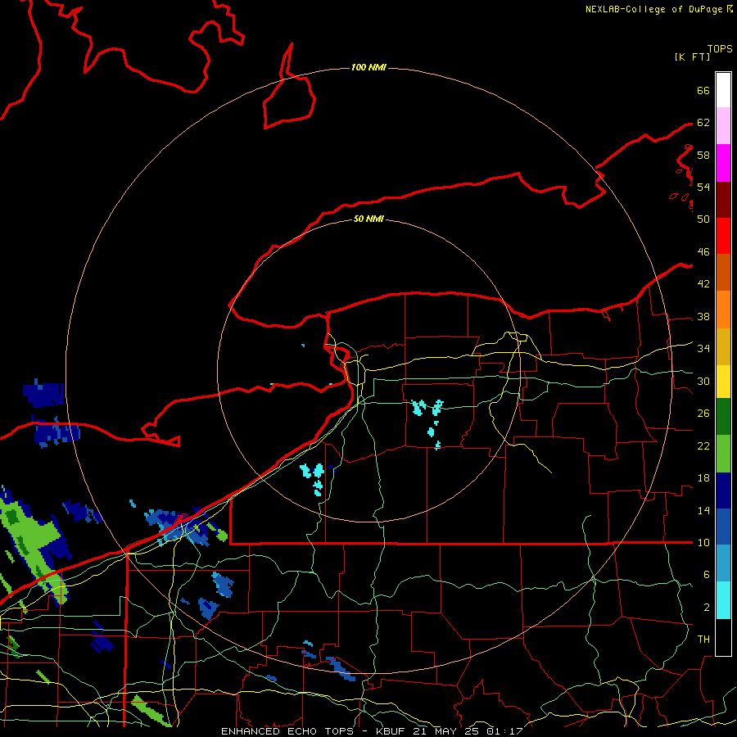Screen dimensions: 737x737
Task: Select the light pink legend color segment
Action: tap(723, 126)
